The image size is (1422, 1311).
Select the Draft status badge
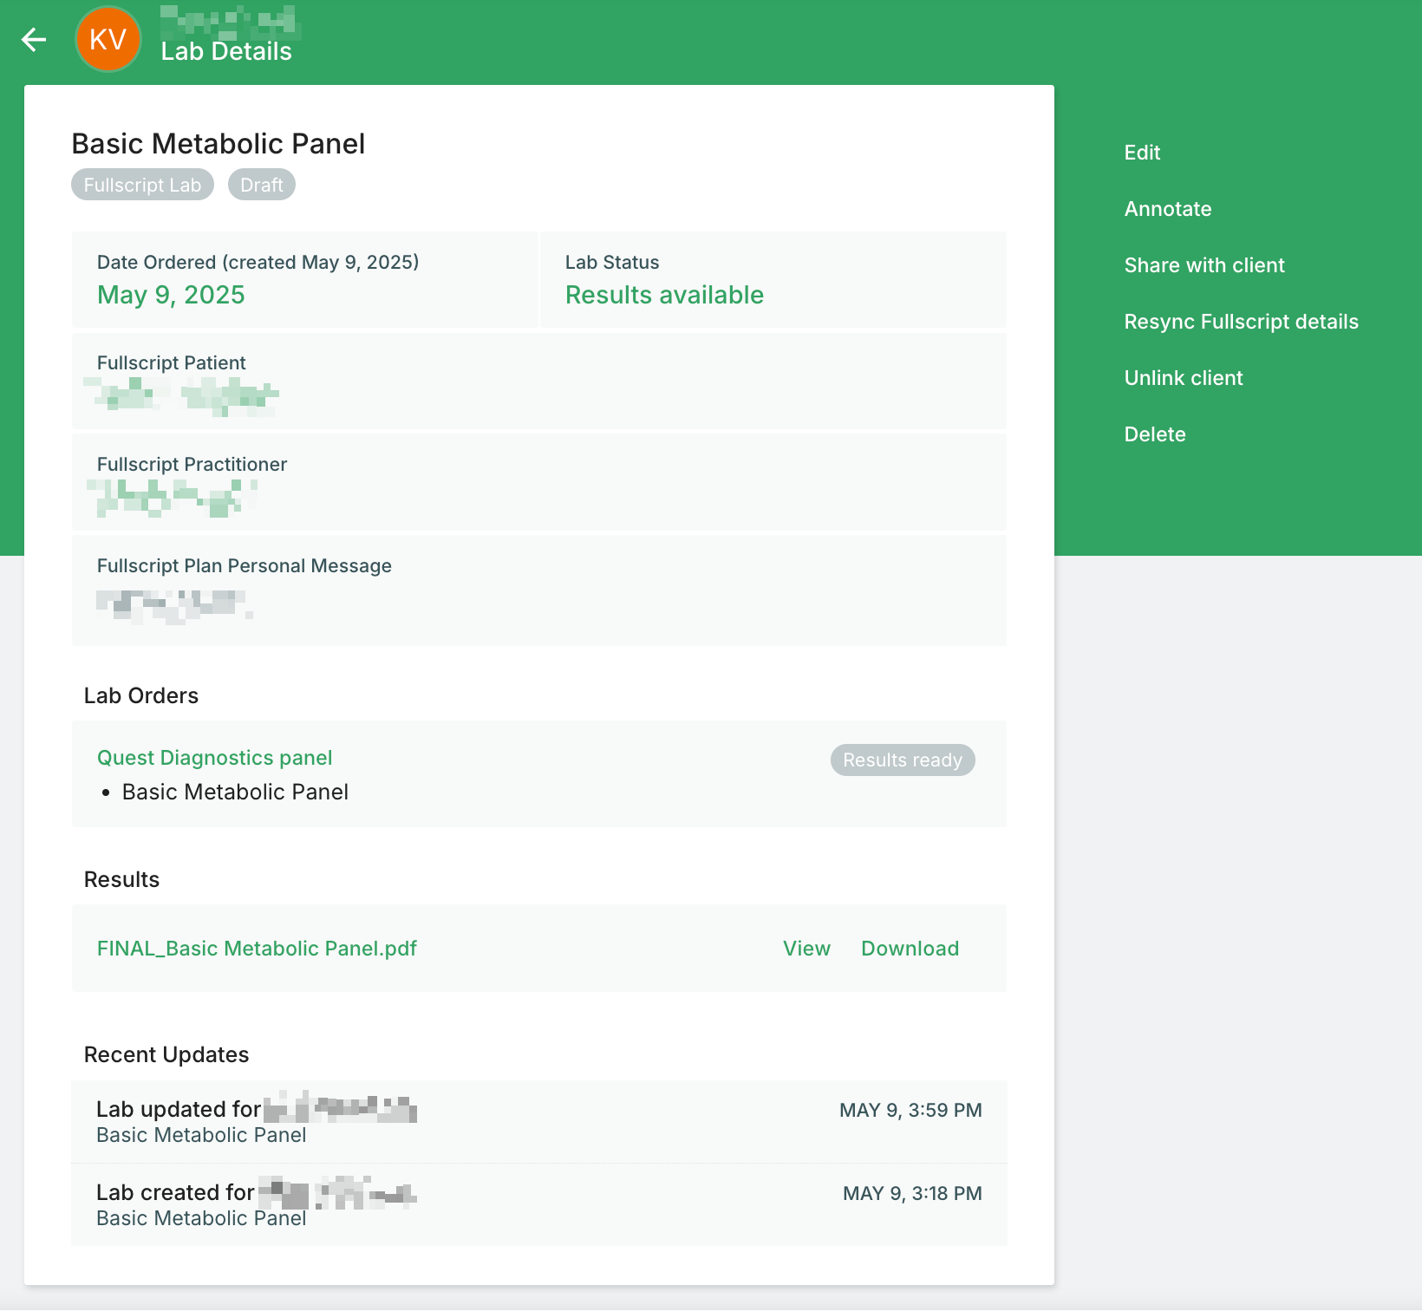(x=261, y=184)
